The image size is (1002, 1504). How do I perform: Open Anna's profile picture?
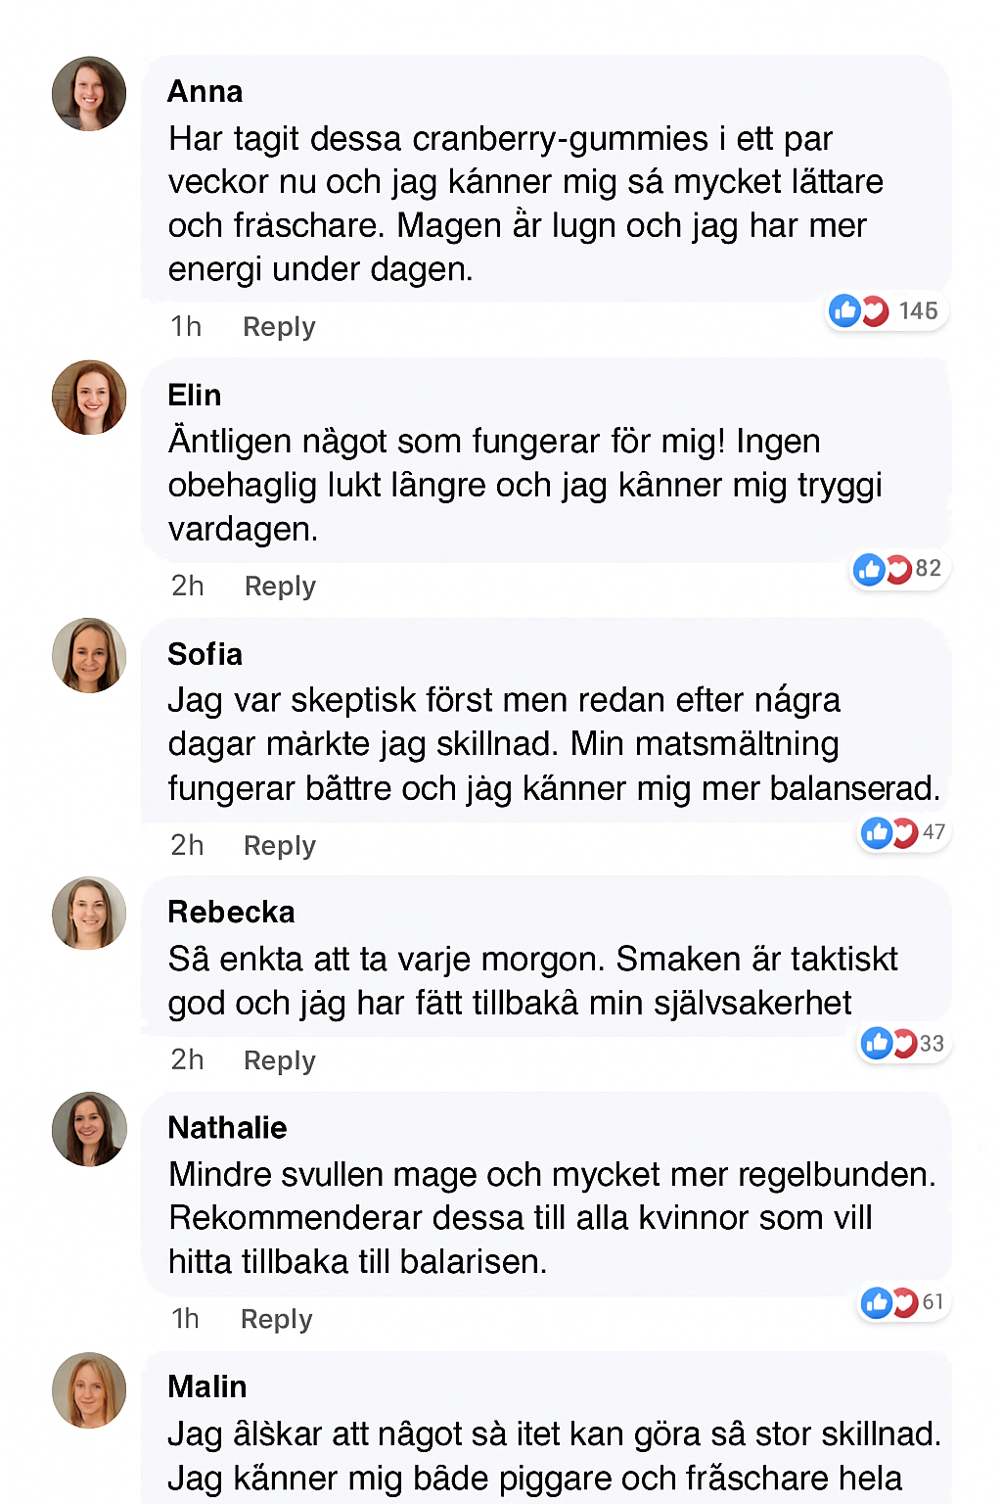click(x=89, y=94)
